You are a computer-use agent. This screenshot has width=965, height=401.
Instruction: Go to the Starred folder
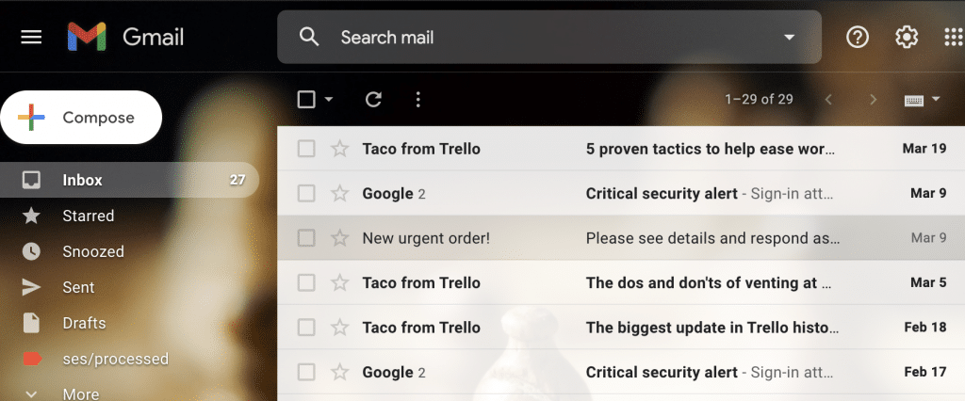tap(88, 216)
